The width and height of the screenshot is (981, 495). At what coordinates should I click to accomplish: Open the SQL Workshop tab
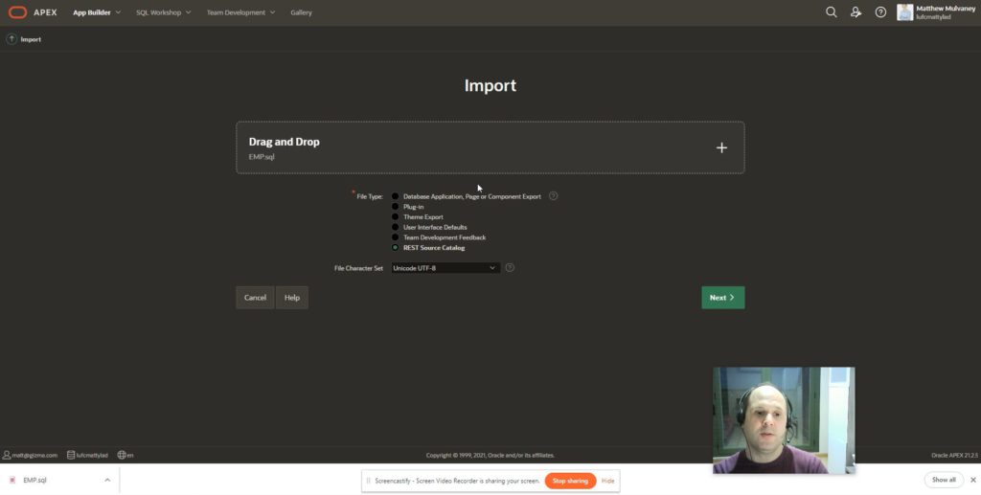coord(158,12)
